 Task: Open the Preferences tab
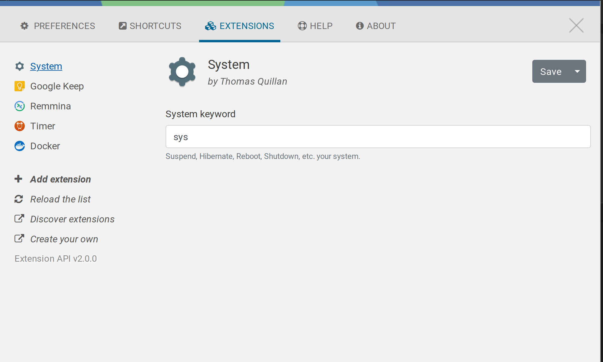point(58,26)
